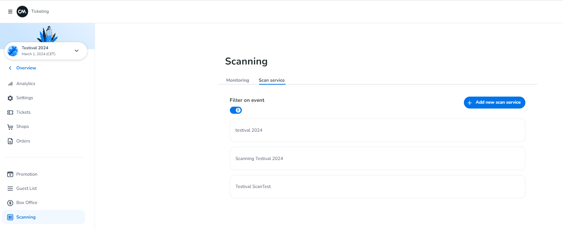Click the Settings gear icon

(10, 98)
